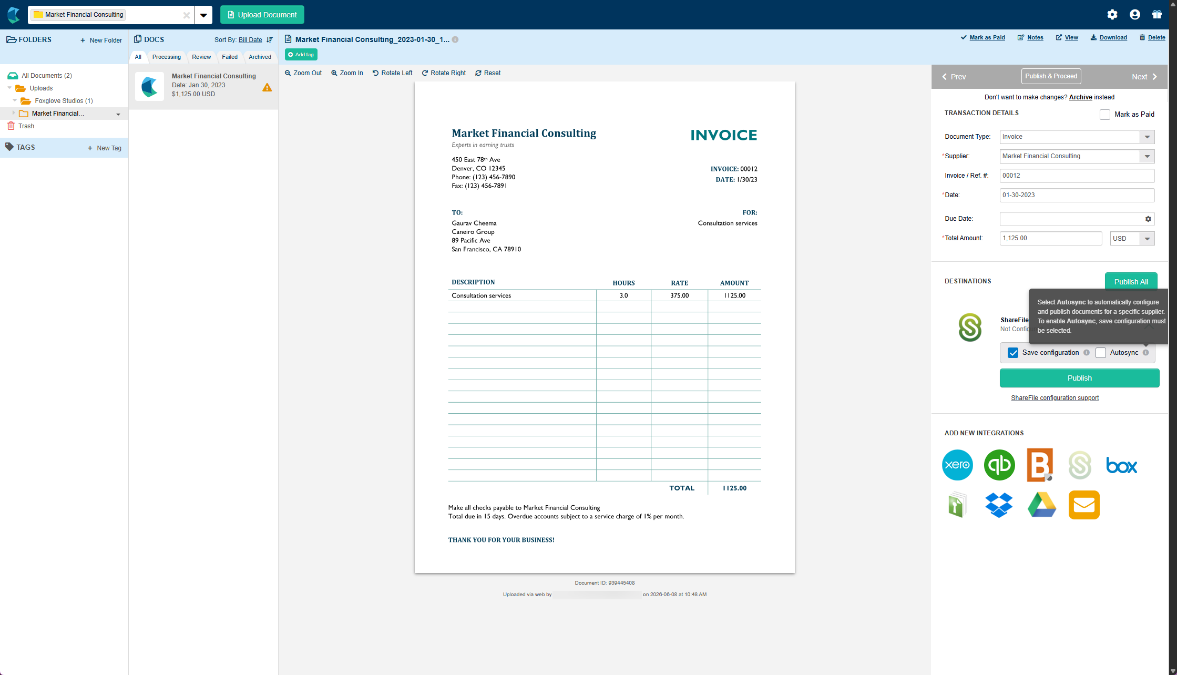Click the Publish All button
Viewport: 1177px width, 675px height.
point(1131,282)
